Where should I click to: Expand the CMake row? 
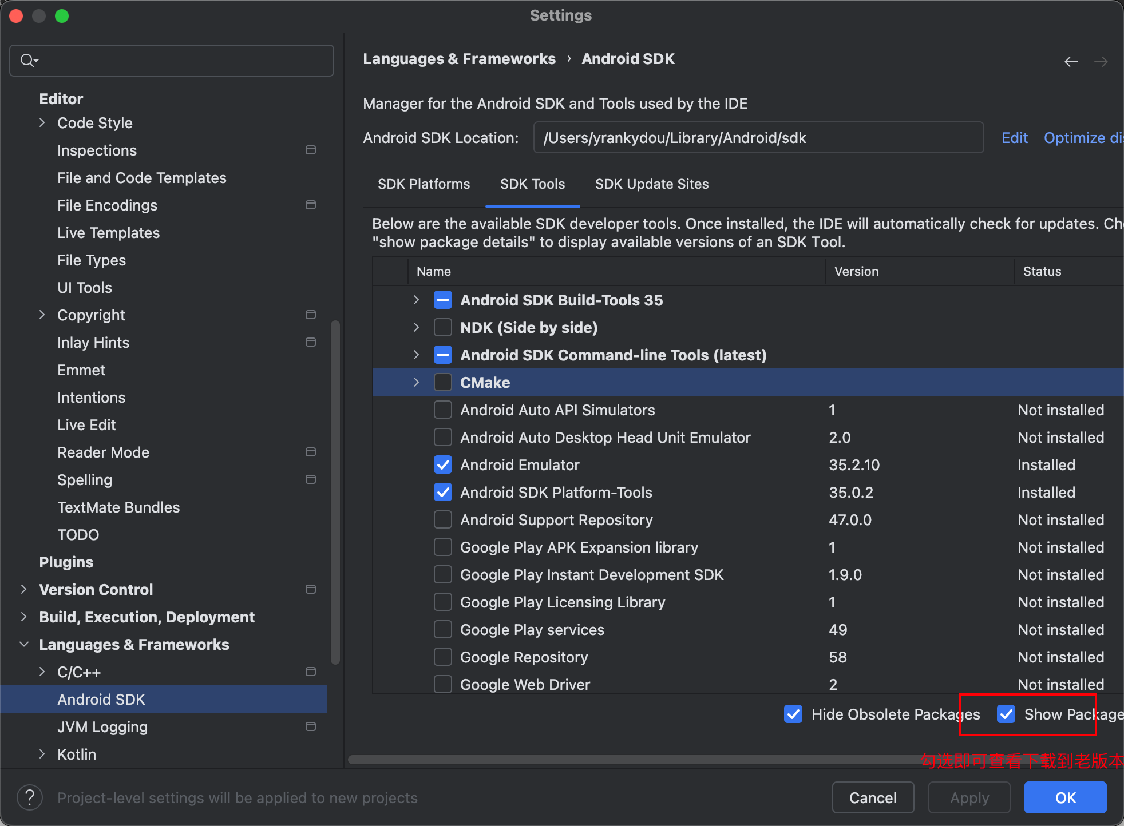(x=416, y=382)
